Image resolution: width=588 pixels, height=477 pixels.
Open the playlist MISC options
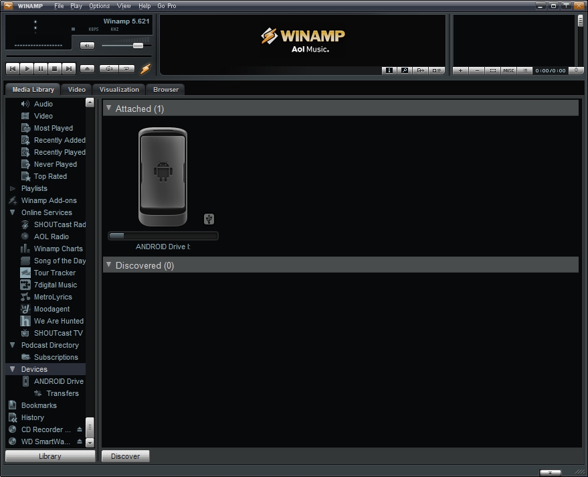tap(508, 70)
